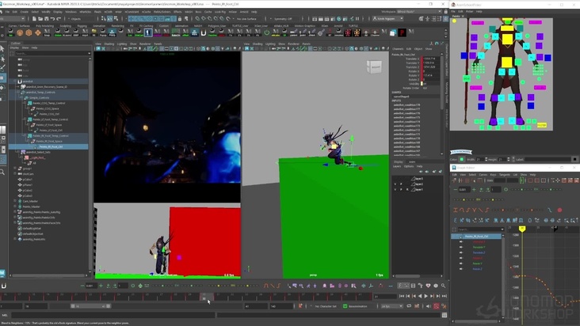The image size is (580, 326).
Task: Open the Tangents menu in Graph Editor
Action: pos(505,175)
